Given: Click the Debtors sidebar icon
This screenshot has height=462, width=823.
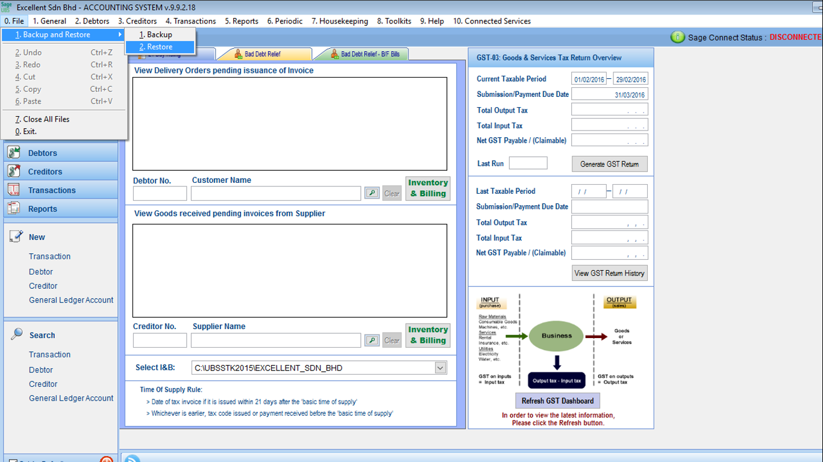Looking at the screenshot, I should [13, 153].
